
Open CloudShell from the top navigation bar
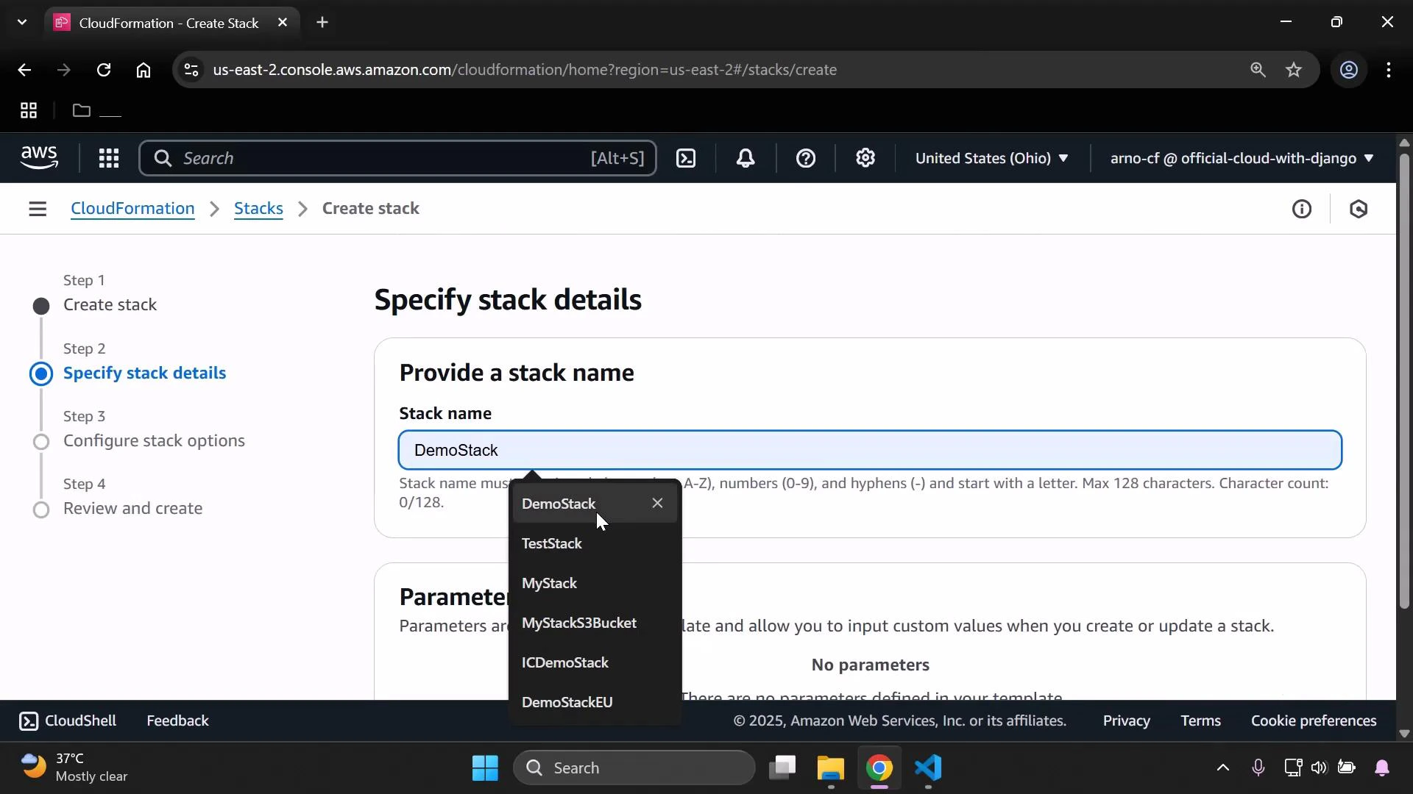coord(686,158)
